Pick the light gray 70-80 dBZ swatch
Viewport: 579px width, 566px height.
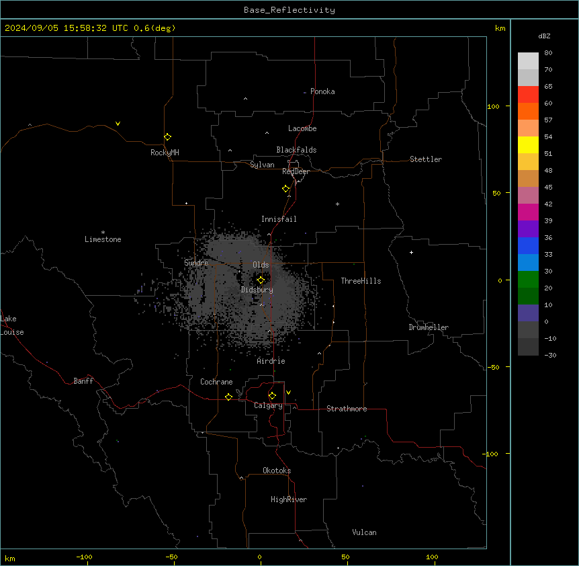click(x=528, y=61)
